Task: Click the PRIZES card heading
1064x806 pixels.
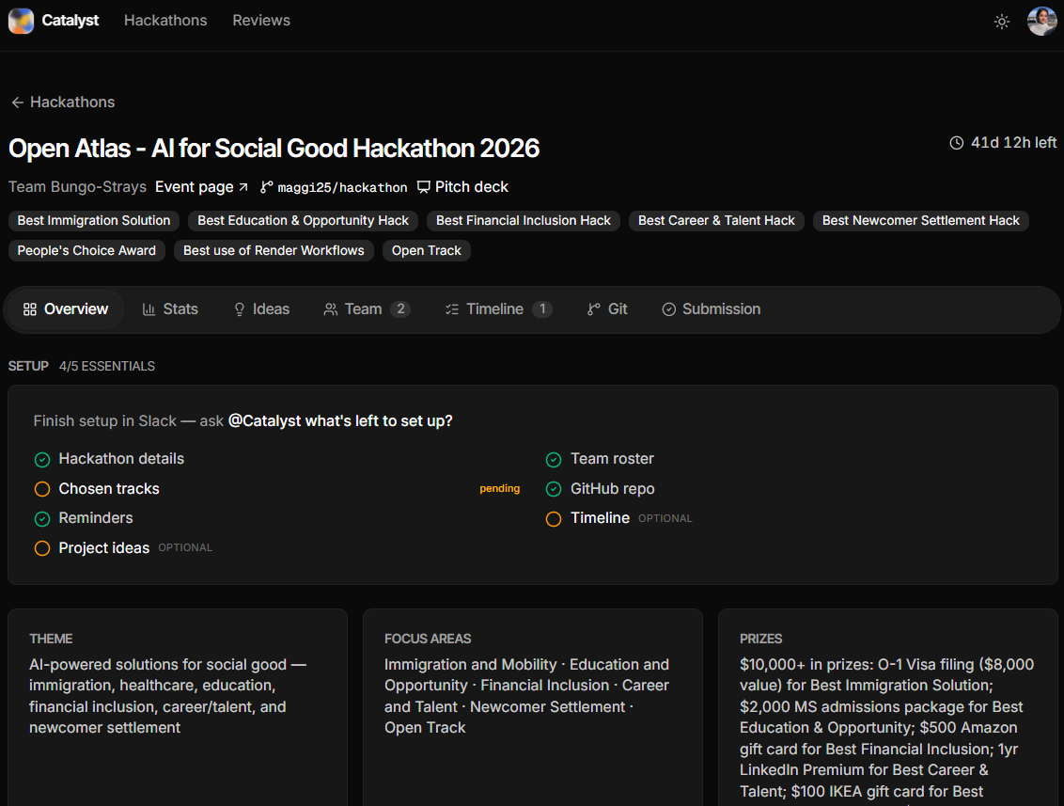Action: 760,639
